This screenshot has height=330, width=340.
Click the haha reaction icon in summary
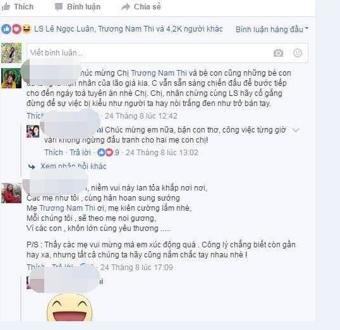coord(27,29)
